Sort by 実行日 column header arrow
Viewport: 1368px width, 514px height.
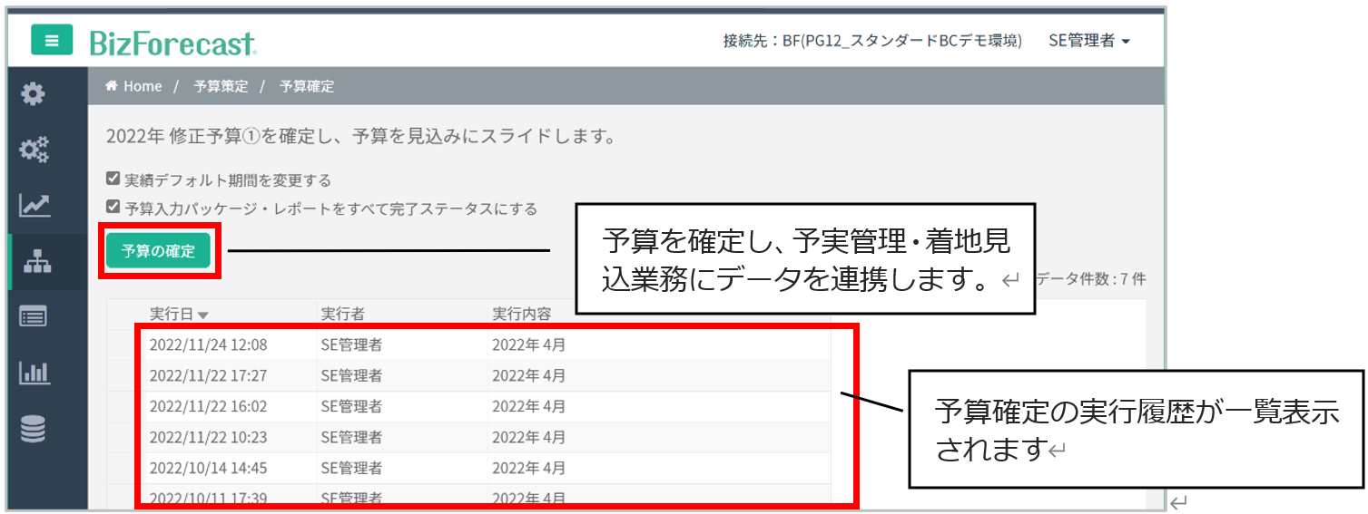202,315
